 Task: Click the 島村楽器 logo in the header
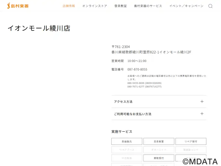coord(18,6)
